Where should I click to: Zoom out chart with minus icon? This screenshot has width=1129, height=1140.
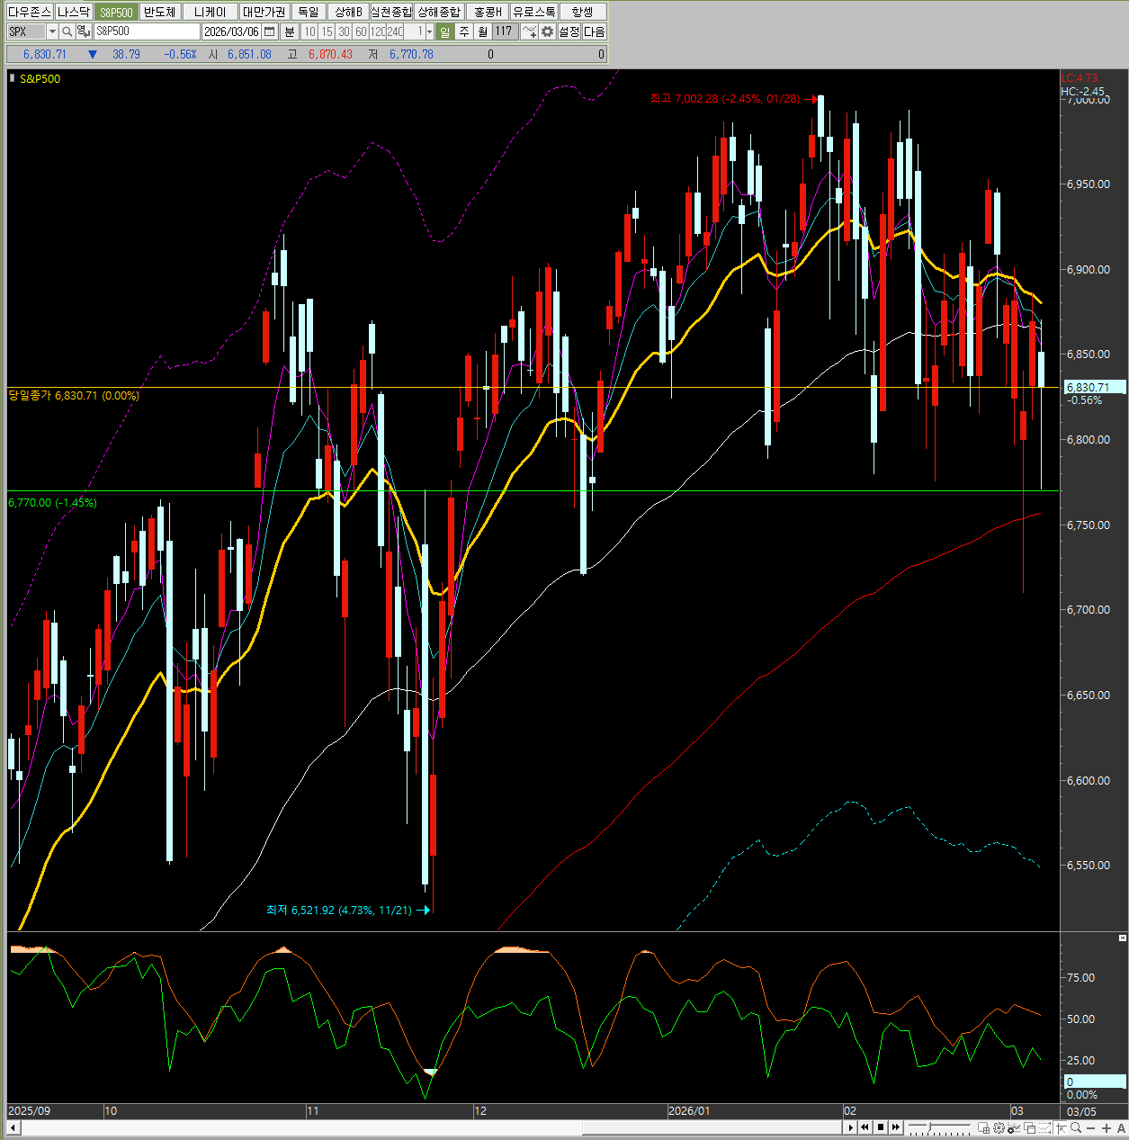(x=1090, y=1128)
